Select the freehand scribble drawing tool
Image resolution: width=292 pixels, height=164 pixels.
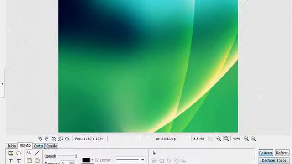tap(29, 153)
